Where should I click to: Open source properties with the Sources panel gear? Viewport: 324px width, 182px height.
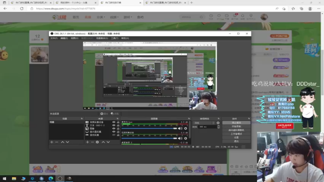97,142
